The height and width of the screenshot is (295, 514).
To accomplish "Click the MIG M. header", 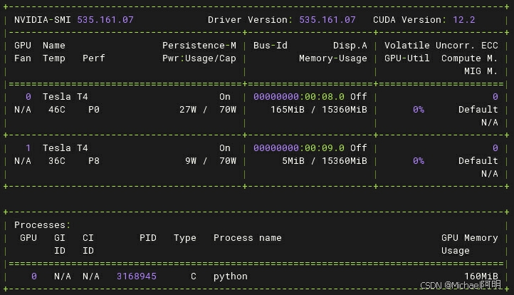I will (481, 71).
